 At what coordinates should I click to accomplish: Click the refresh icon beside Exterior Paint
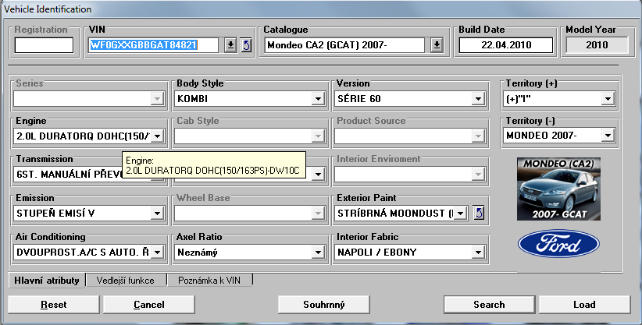(480, 213)
